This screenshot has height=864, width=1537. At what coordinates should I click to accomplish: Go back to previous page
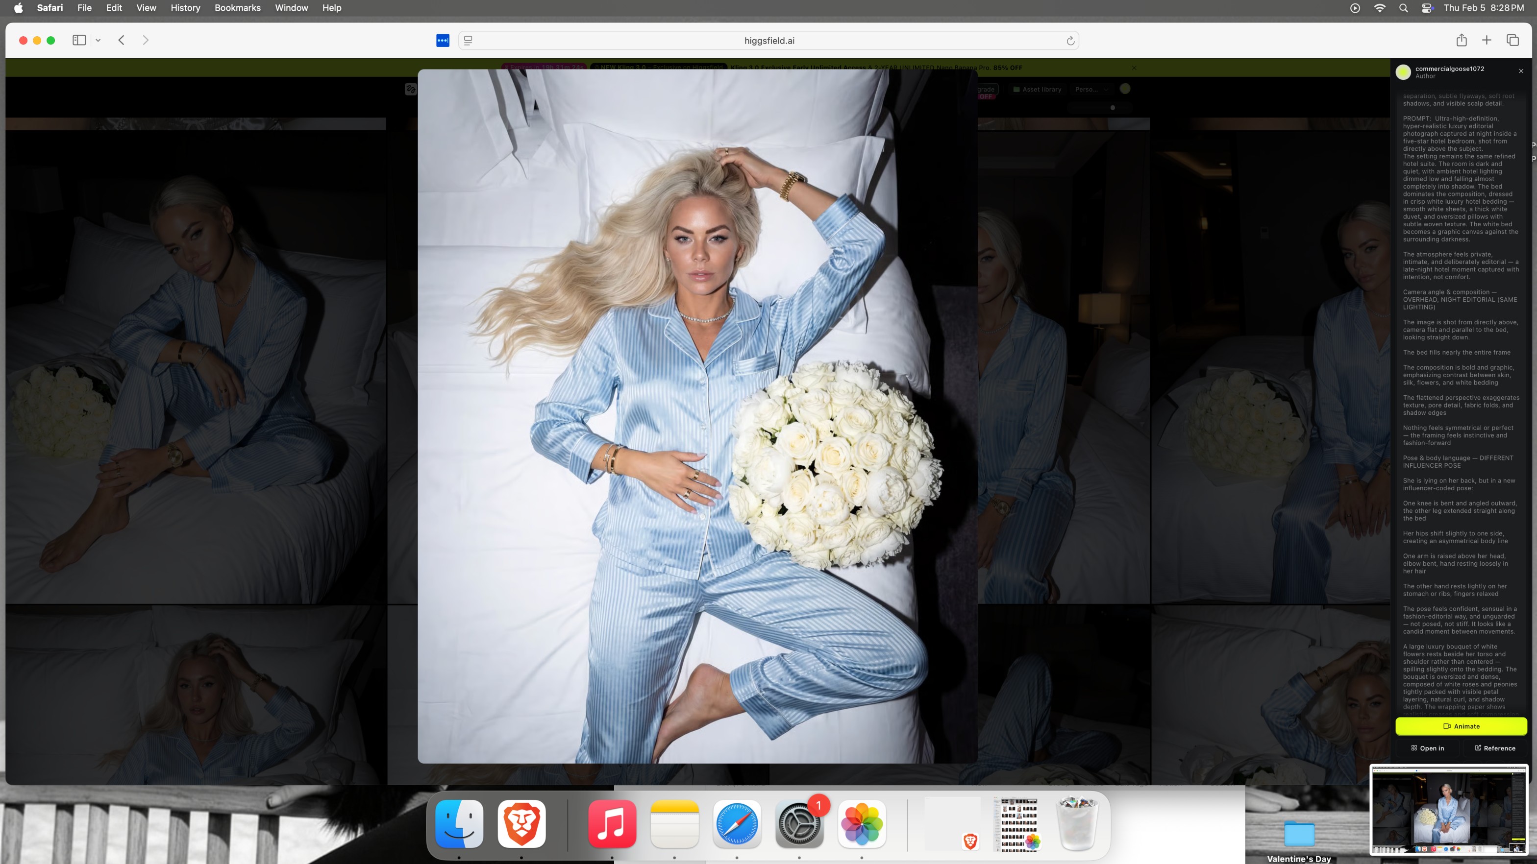(x=122, y=40)
